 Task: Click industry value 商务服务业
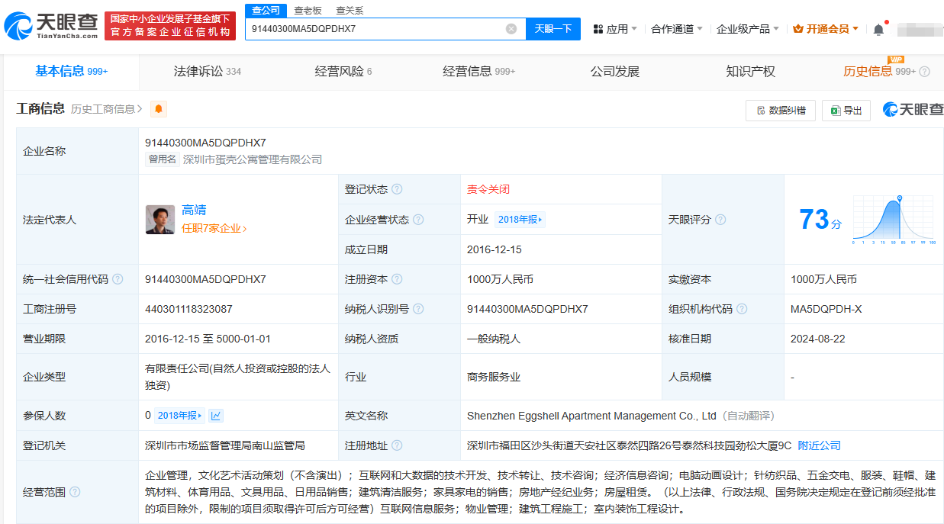(494, 377)
